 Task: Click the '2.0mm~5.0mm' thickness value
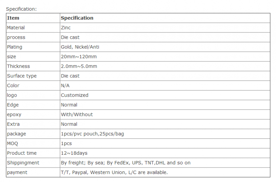click(x=79, y=66)
